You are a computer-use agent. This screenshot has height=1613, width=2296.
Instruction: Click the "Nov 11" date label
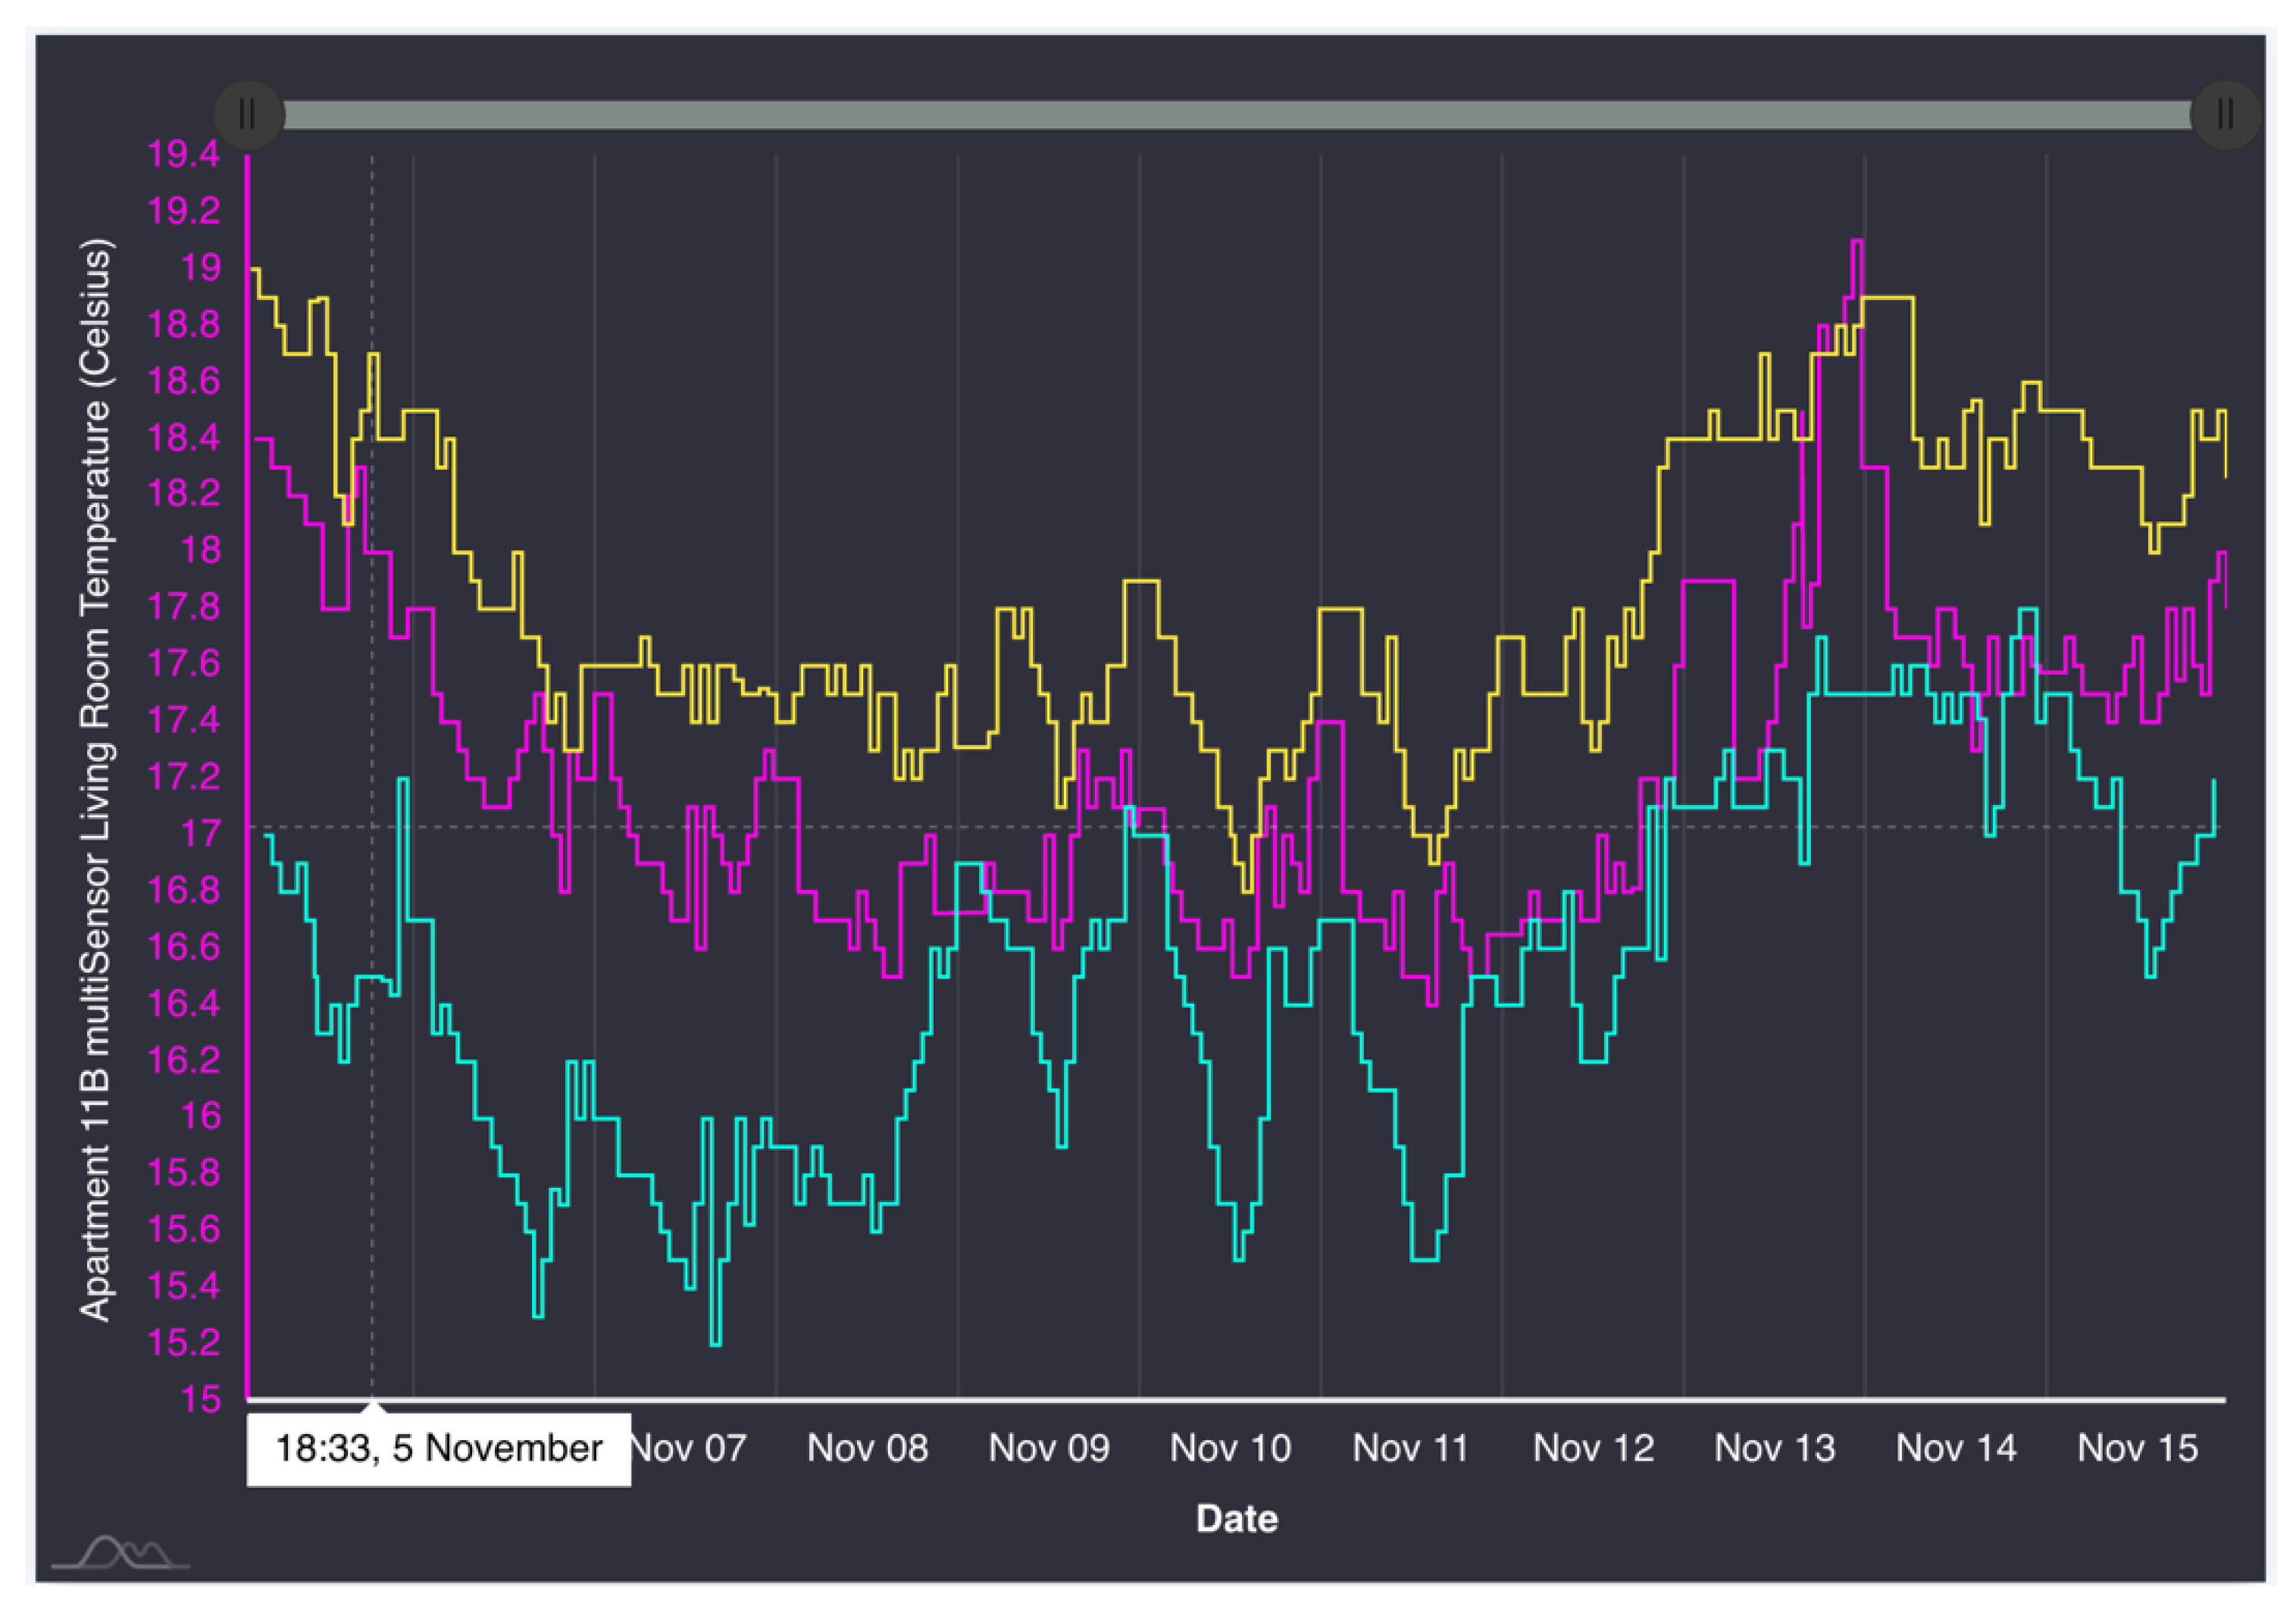coord(1411,1448)
